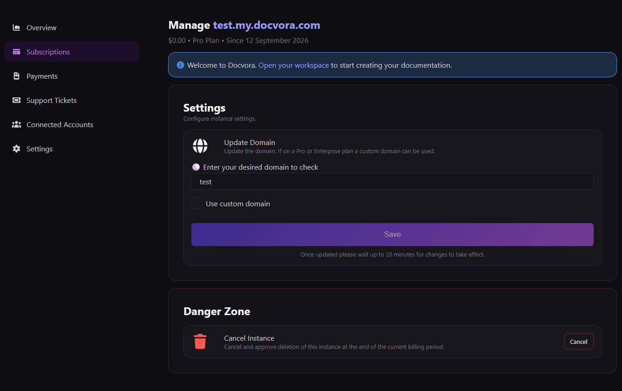Screen dimensions: 622x391
Task: Click the 20 minutes wait notice text
Action: coord(393,254)
